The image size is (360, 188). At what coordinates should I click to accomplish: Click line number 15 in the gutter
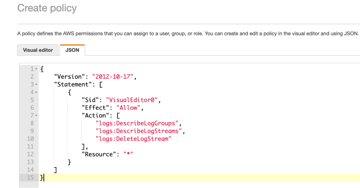(x=30, y=177)
